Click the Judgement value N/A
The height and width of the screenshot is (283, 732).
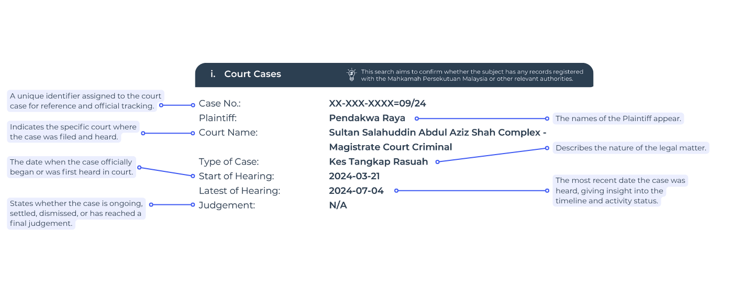338,205
